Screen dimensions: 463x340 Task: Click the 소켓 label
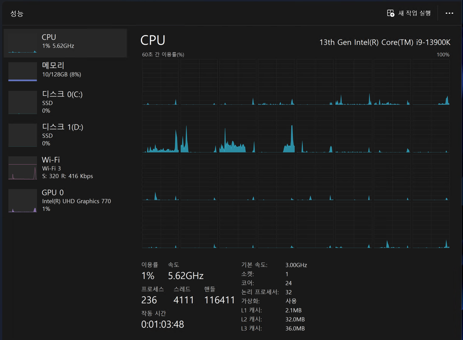pos(247,274)
